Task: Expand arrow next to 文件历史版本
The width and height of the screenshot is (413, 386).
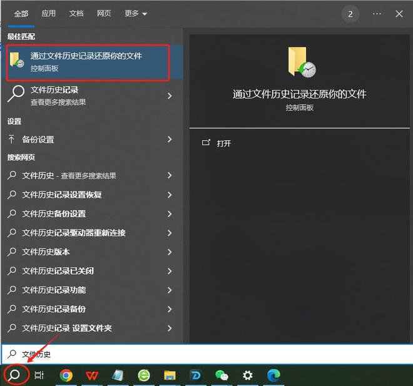Action: point(170,252)
